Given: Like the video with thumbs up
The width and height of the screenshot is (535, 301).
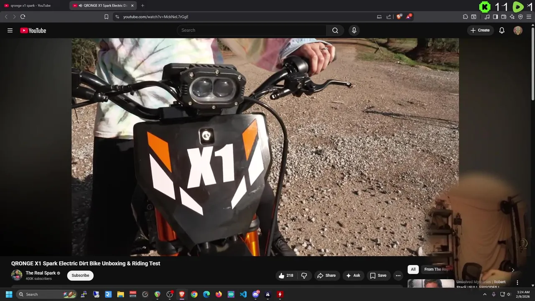Looking at the screenshot, I should click(286, 275).
